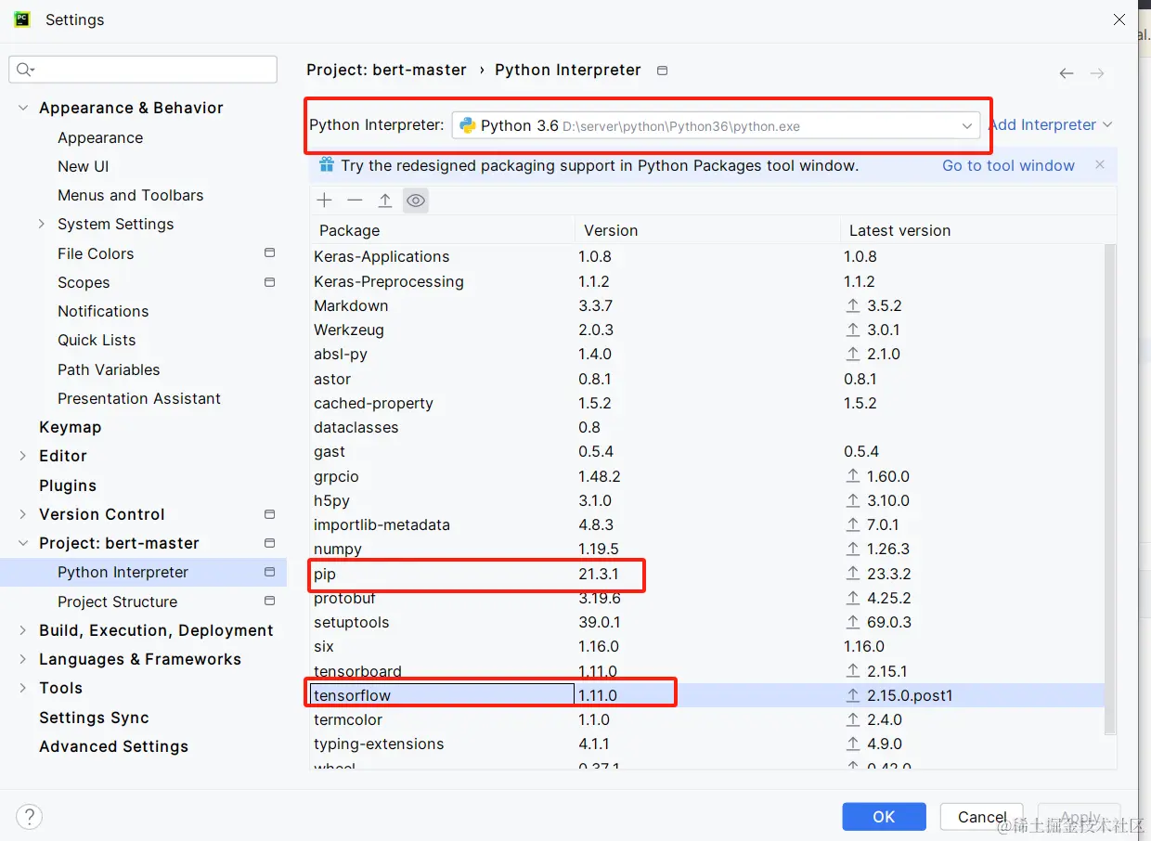The height and width of the screenshot is (841, 1151).
Task: Collapse the Appearance & Behavior section
Action: tap(23, 108)
